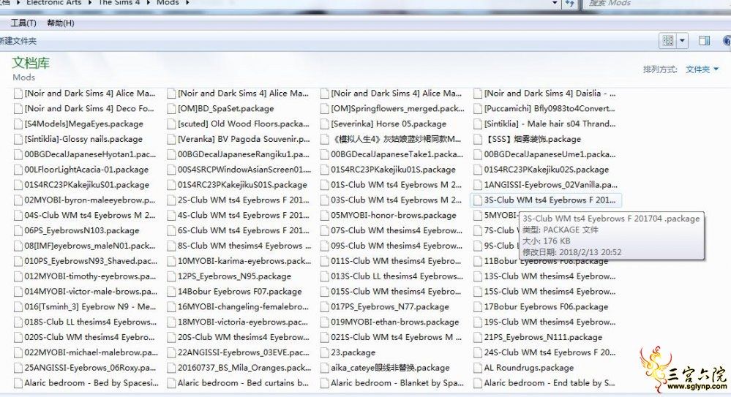
Task: Select file icon of 06PS_EyebrowsN103.package
Action: pyautogui.click(x=18, y=230)
